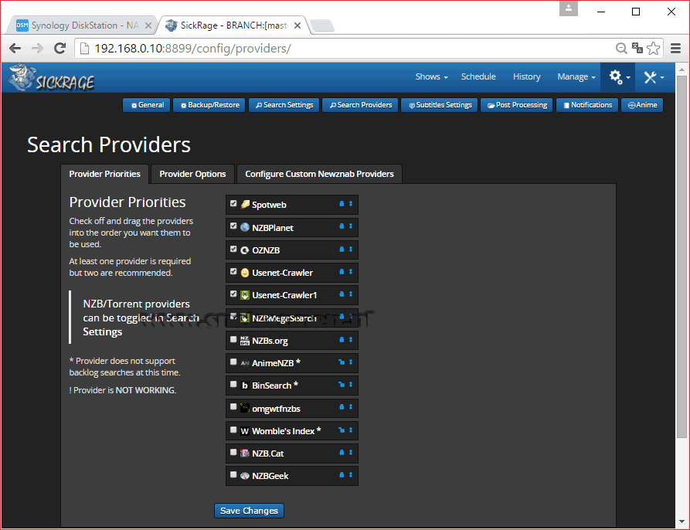This screenshot has width=690, height=530.
Task: Click the OZNZB provider icon
Action: click(245, 250)
